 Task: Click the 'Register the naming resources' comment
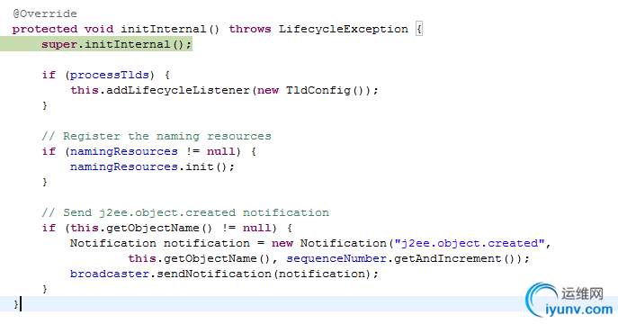click(157, 137)
